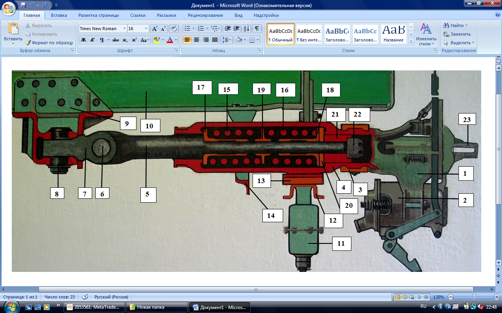Open the Times New Roman font dropdown

pos(124,29)
